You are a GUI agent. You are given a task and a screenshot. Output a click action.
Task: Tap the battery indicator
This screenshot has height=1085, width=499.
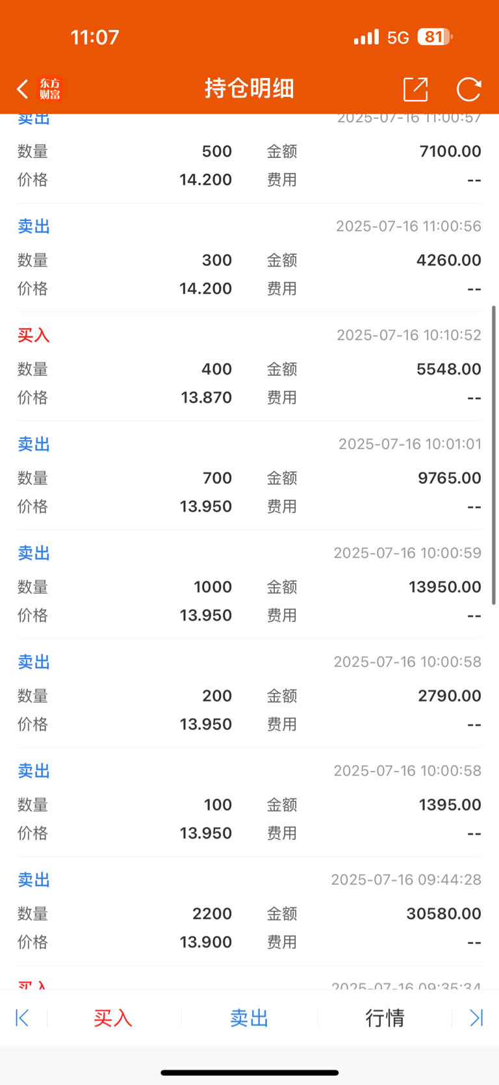point(435,37)
